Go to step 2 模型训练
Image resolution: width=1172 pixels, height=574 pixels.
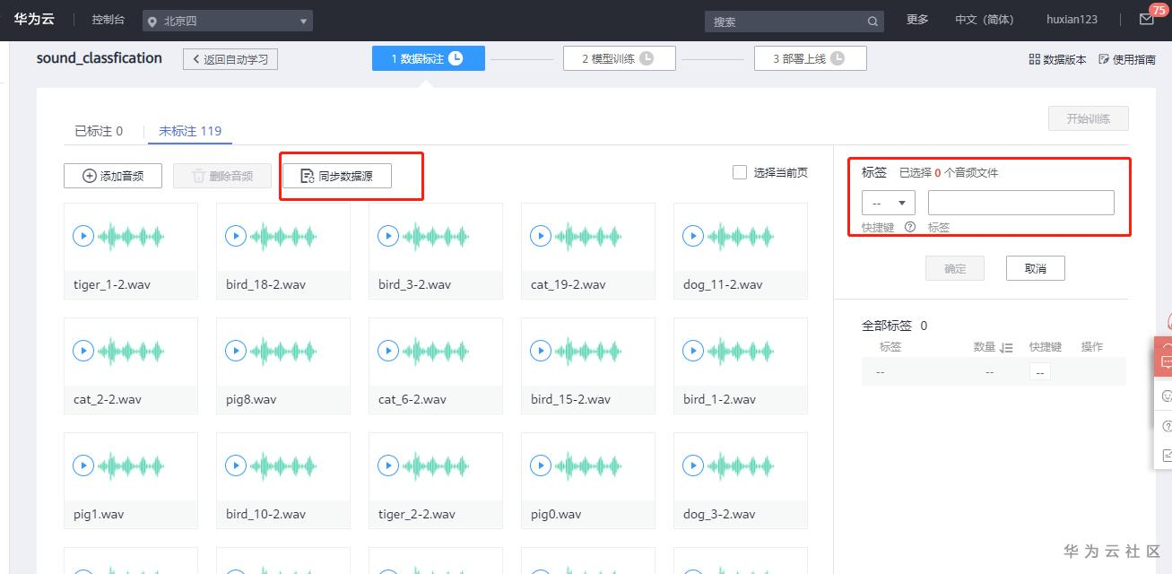[620, 58]
